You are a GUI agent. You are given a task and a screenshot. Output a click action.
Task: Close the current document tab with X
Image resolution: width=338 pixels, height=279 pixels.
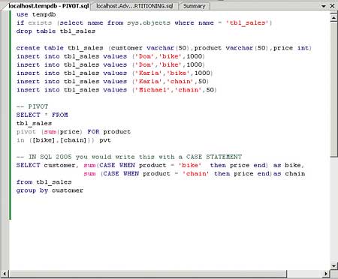tap(332, 6)
